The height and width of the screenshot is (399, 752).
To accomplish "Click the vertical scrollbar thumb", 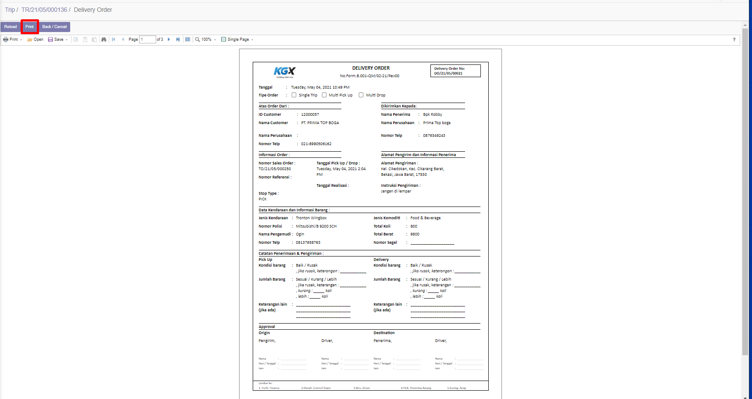I will click(745, 192).
